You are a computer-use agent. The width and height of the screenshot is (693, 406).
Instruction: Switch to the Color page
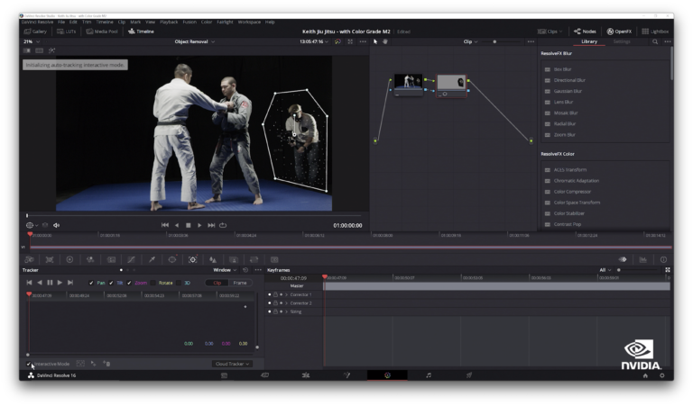point(387,375)
